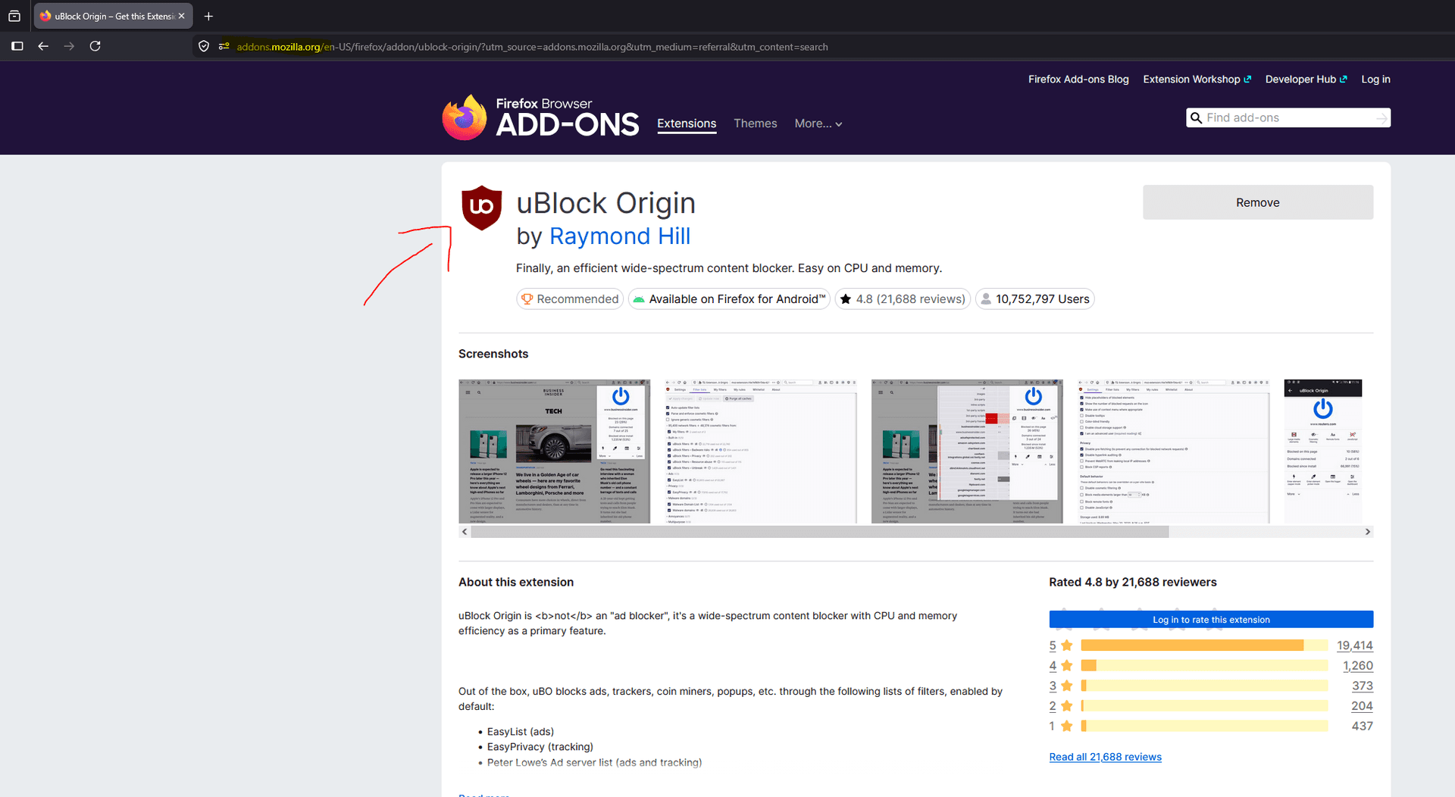Open Read all 21,688 reviews link
Image resolution: width=1455 pixels, height=797 pixels.
click(x=1105, y=757)
